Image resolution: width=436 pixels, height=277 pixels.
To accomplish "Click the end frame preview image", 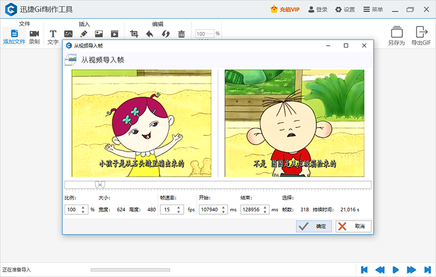I will [295, 123].
